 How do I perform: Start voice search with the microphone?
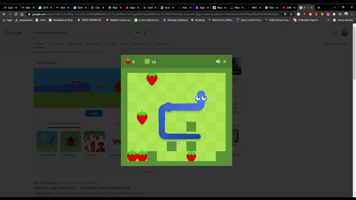click(x=145, y=32)
